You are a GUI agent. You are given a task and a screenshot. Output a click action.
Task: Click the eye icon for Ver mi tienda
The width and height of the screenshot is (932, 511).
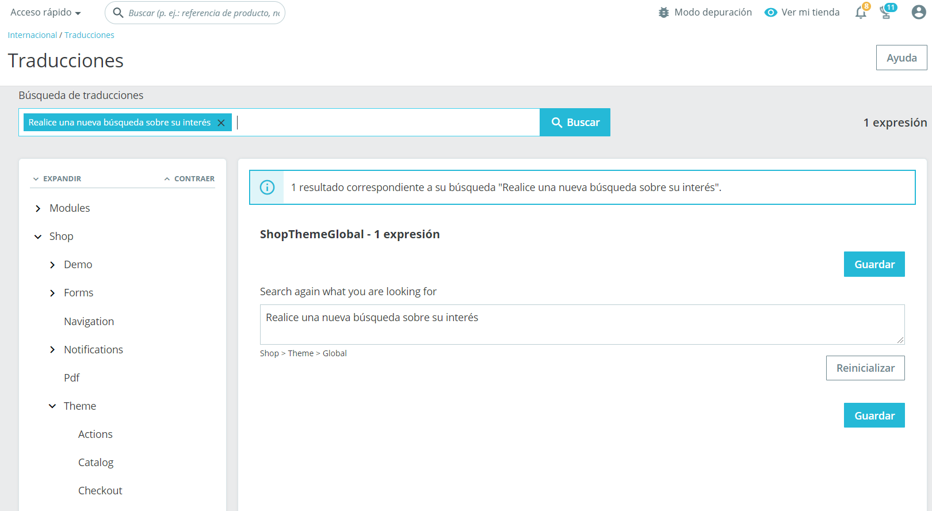click(771, 12)
